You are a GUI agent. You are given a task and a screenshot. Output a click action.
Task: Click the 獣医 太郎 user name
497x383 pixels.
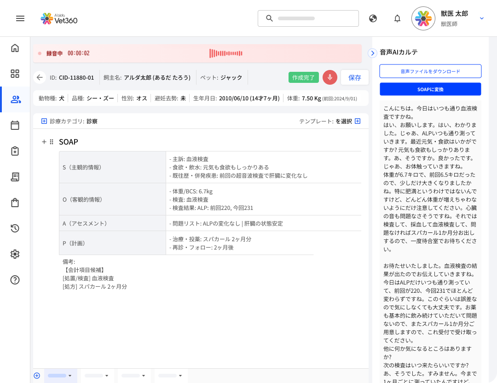coord(454,14)
